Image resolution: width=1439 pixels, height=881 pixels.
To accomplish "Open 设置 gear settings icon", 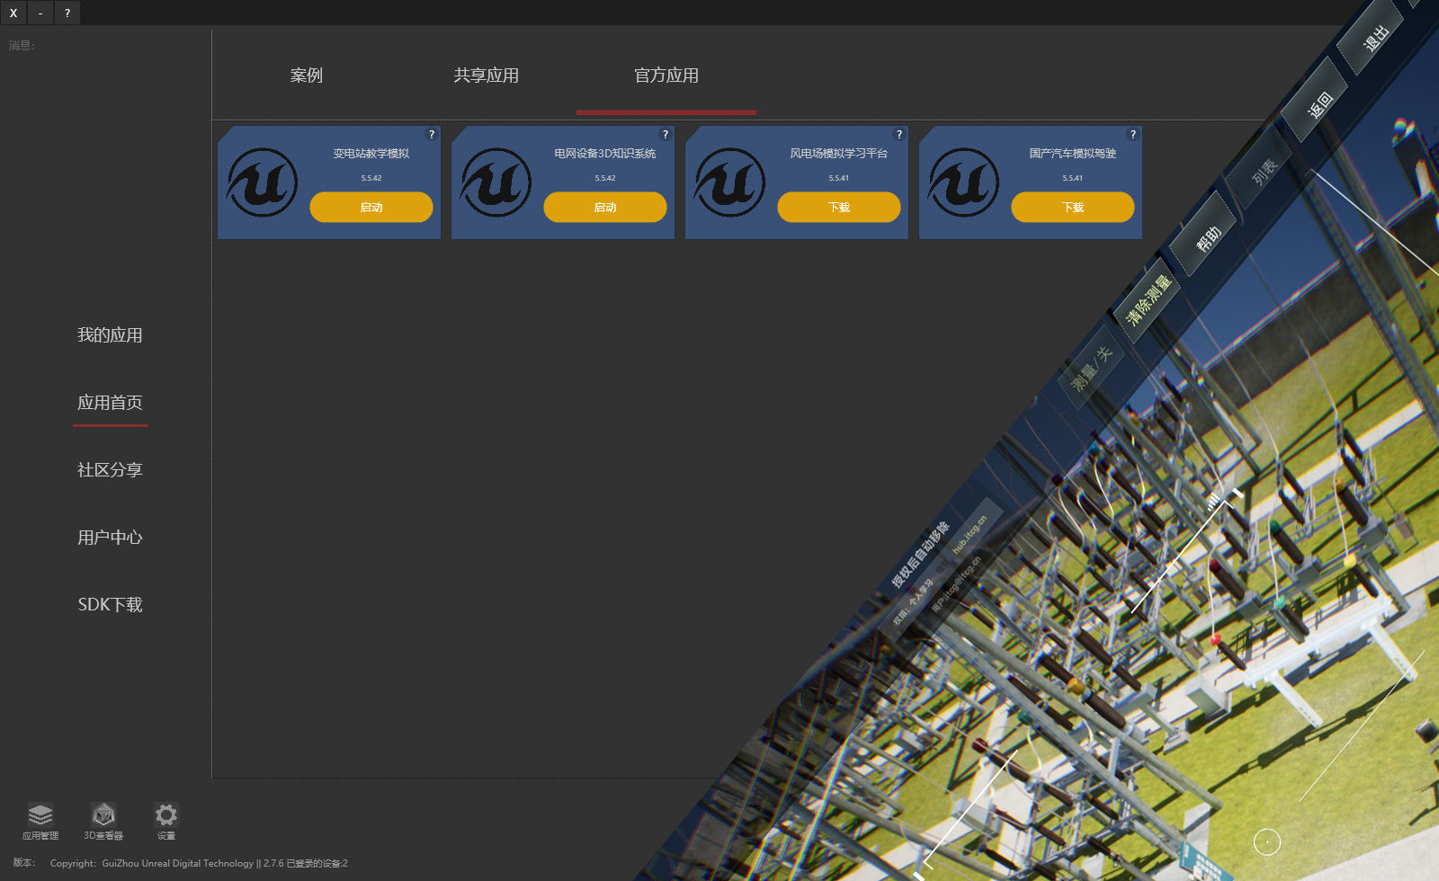I will click(x=166, y=816).
